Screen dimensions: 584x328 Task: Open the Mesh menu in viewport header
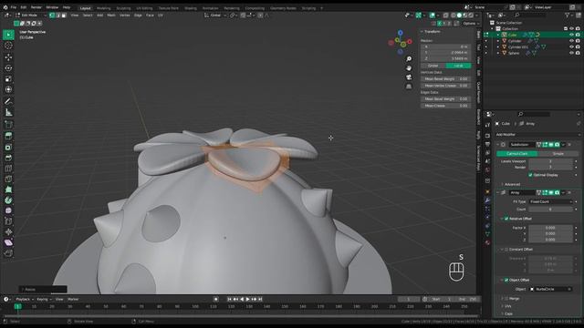pos(111,15)
